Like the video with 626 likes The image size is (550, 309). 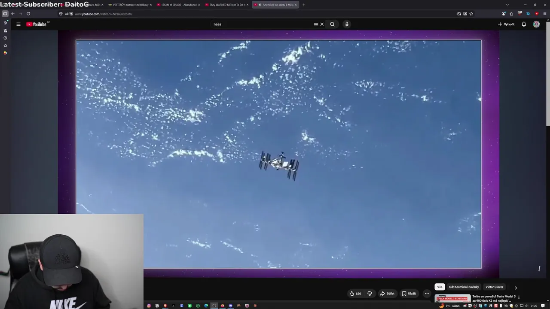[x=355, y=294]
